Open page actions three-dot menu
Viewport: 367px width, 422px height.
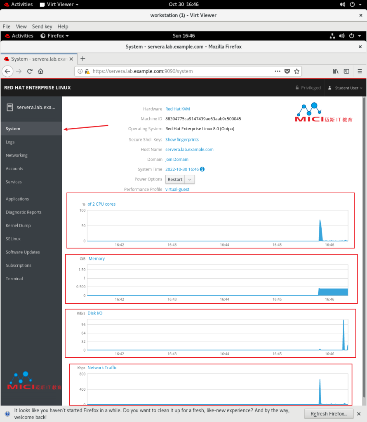(x=278, y=71)
